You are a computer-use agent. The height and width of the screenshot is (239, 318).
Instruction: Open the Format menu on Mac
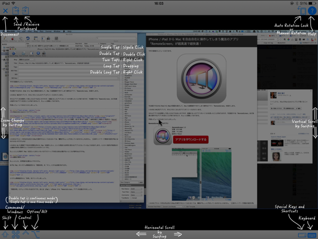click(x=48, y=31)
